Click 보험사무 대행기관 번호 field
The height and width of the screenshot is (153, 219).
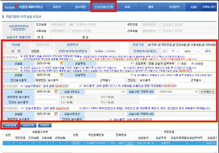(64, 37)
